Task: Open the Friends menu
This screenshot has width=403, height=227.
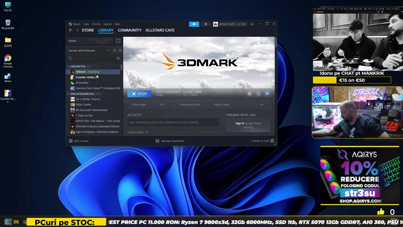Action: pos(96,24)
